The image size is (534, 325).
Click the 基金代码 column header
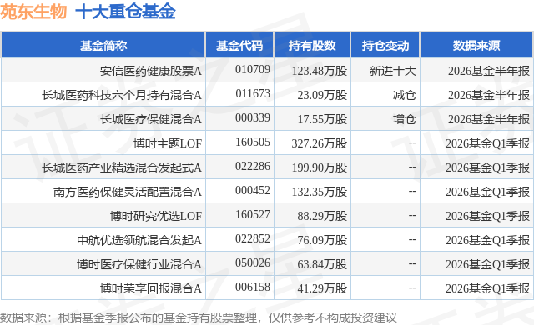point(239,46)
